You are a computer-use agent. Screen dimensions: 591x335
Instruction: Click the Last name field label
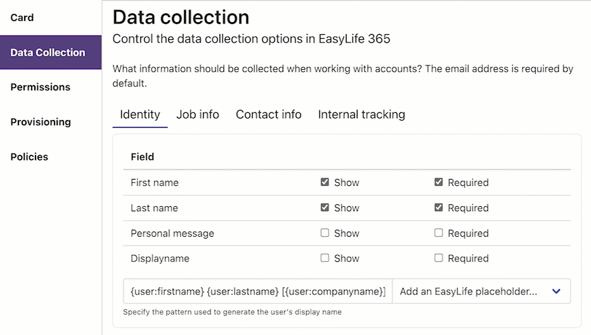[154, 208]
